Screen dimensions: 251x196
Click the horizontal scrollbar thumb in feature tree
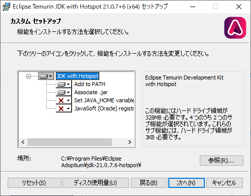[69, 142]
